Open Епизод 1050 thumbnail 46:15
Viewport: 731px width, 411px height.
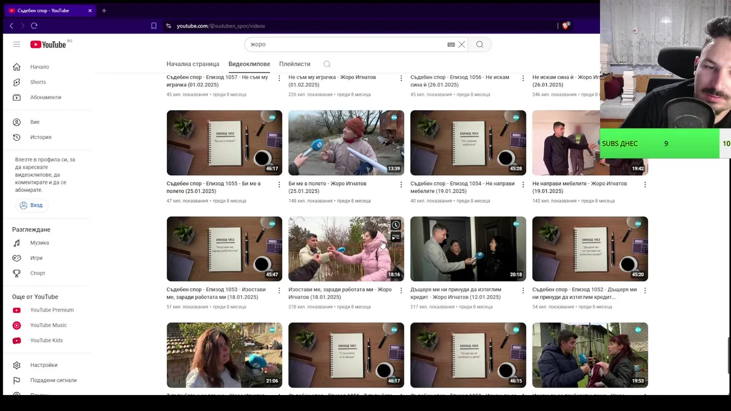point(468,355)
